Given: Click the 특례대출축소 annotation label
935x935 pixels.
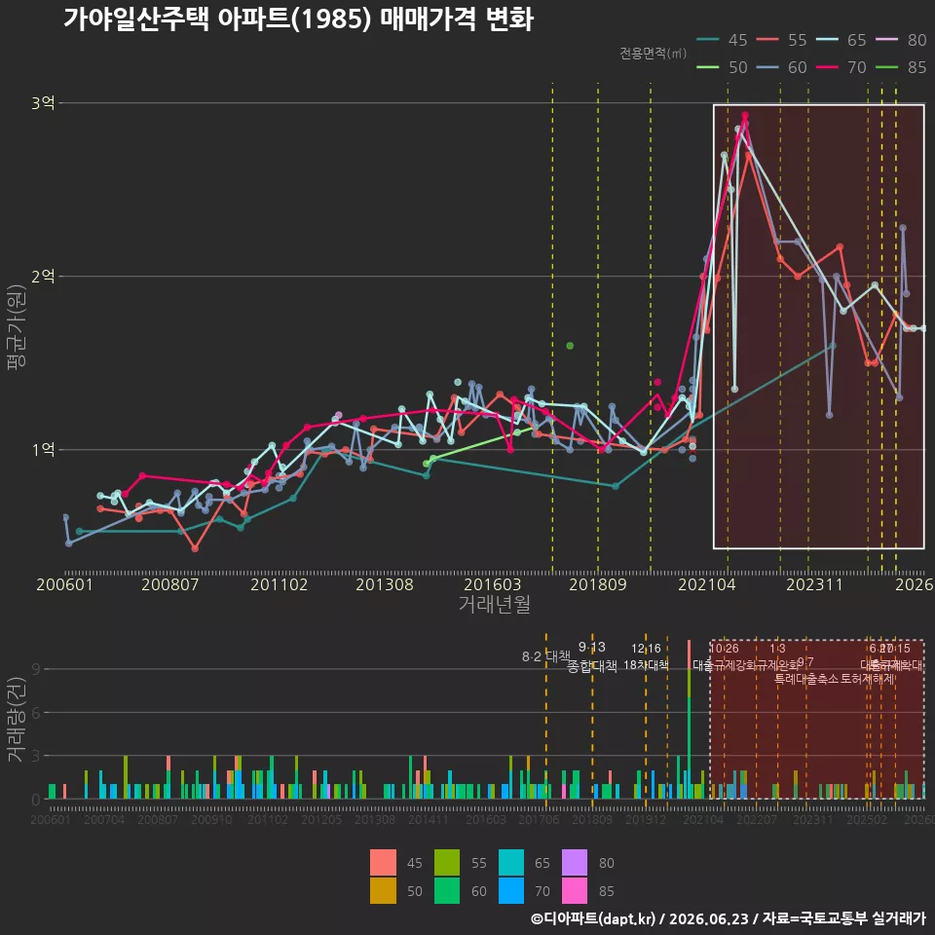Looking at the screenshot, I should 806,679.
